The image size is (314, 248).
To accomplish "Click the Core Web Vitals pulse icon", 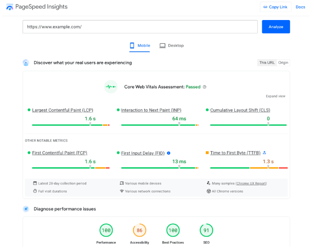I will point(111,87).
